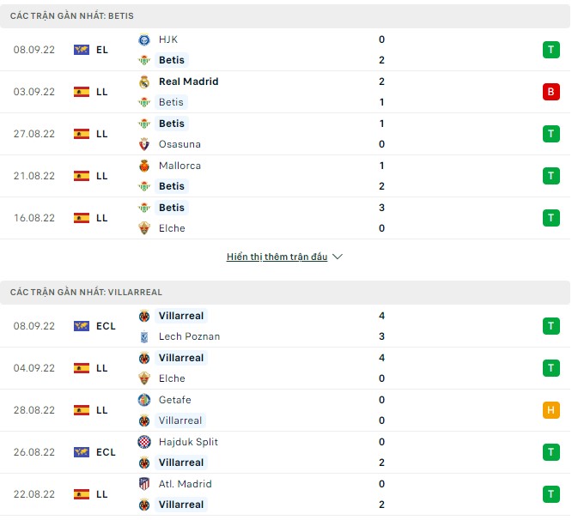Image resolution: width=578 pixels, height=520 pixels.
Task: Click the Atl. Madrid crest icon
Action: tap(143, 484)
